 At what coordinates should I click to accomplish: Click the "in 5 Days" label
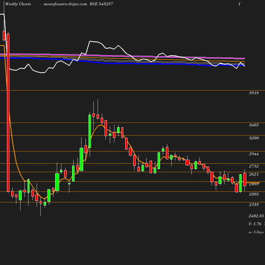[256, 232]
